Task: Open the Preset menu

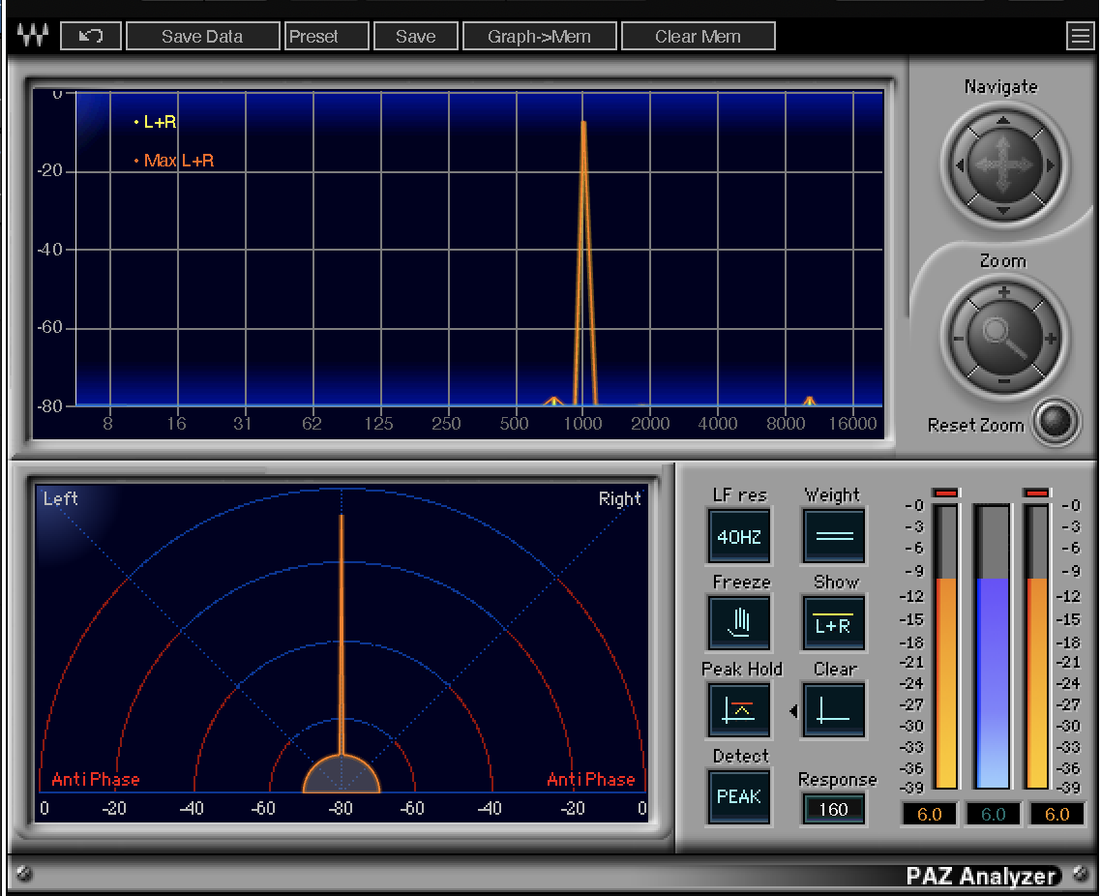Action: coord(326,36)
